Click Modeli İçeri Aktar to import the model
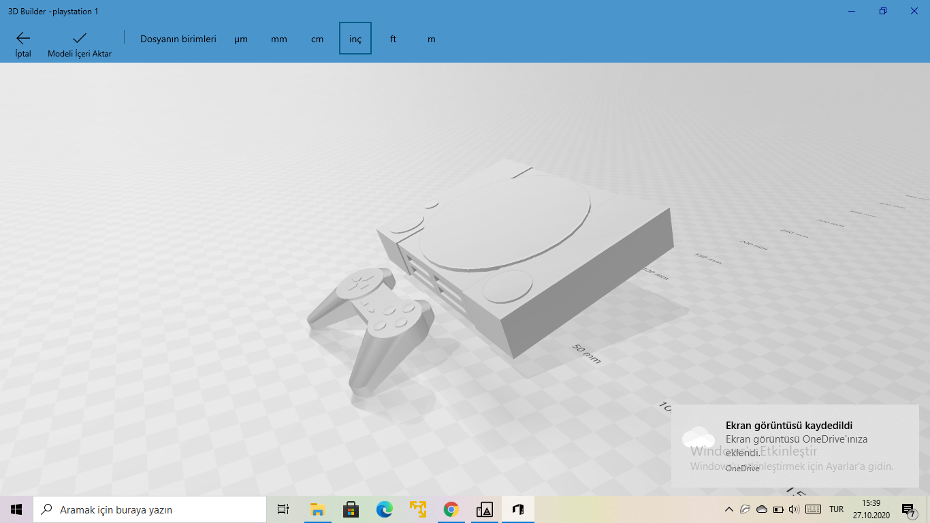Image resolution: width=930 pixels, height=523 pixels. point(80,43)
